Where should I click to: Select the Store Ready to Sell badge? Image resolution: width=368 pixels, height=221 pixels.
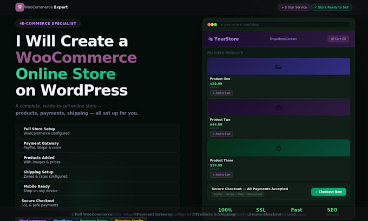pyautogui.click(x=331, y=7)
